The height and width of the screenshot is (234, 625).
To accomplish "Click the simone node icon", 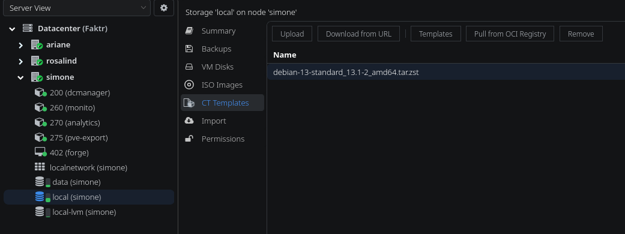I will coord(37,77).
